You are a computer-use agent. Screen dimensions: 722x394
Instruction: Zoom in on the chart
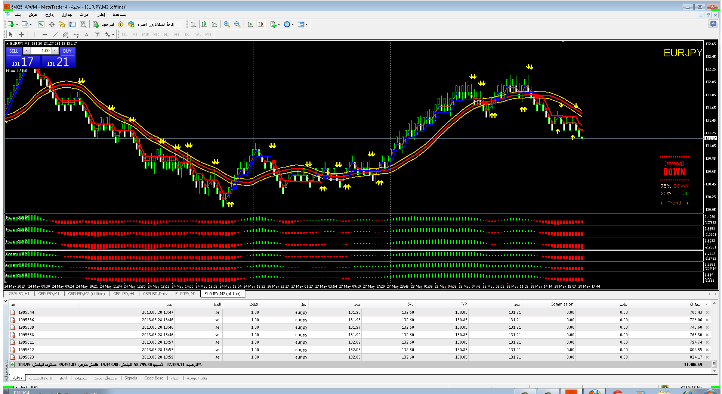[x=226, y=24]
